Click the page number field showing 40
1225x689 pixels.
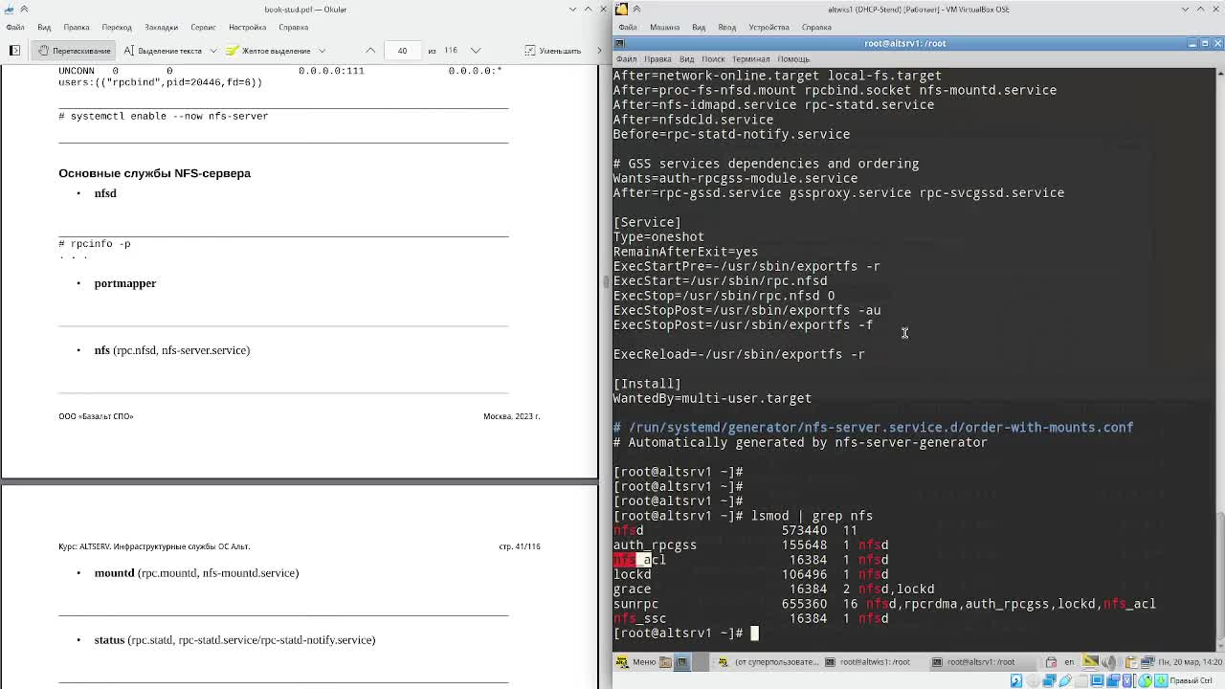tap(402, 50)
